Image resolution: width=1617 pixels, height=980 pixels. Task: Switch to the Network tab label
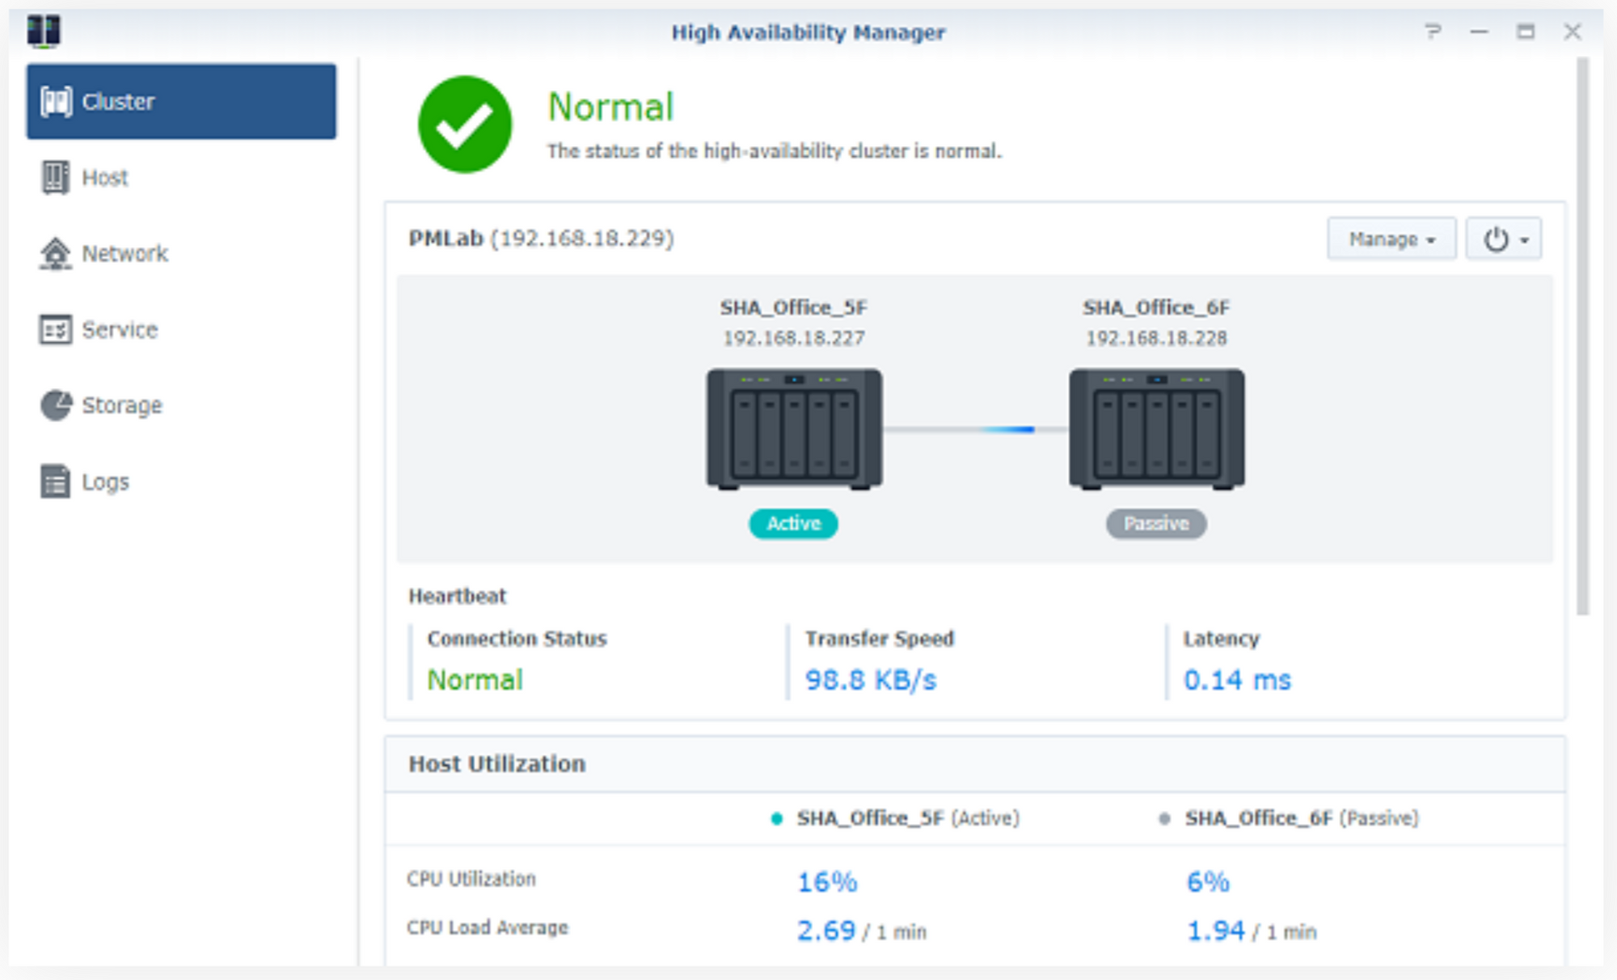pyautogui.click(x=125, y=254)
